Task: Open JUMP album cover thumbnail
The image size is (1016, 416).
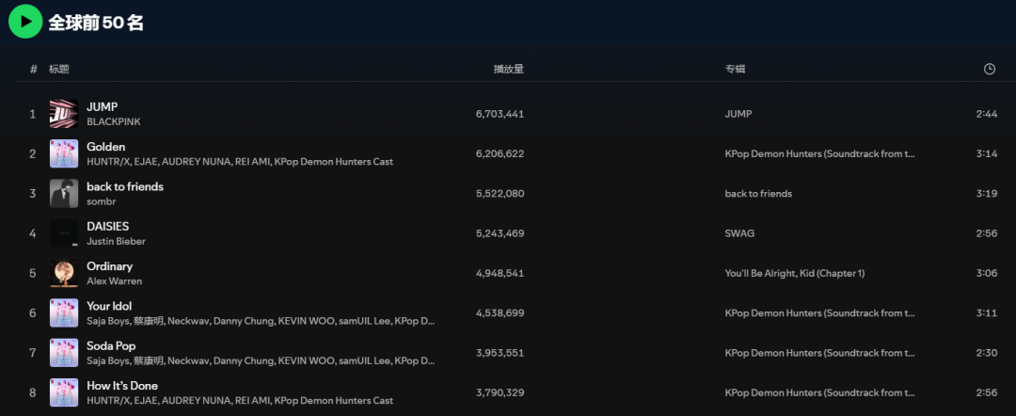Action: click(x=64, y=114)
